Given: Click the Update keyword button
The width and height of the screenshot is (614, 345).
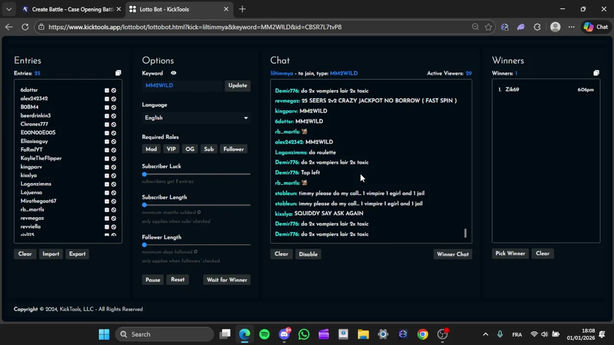Looking at the screenshot, I should click(237, 85).
